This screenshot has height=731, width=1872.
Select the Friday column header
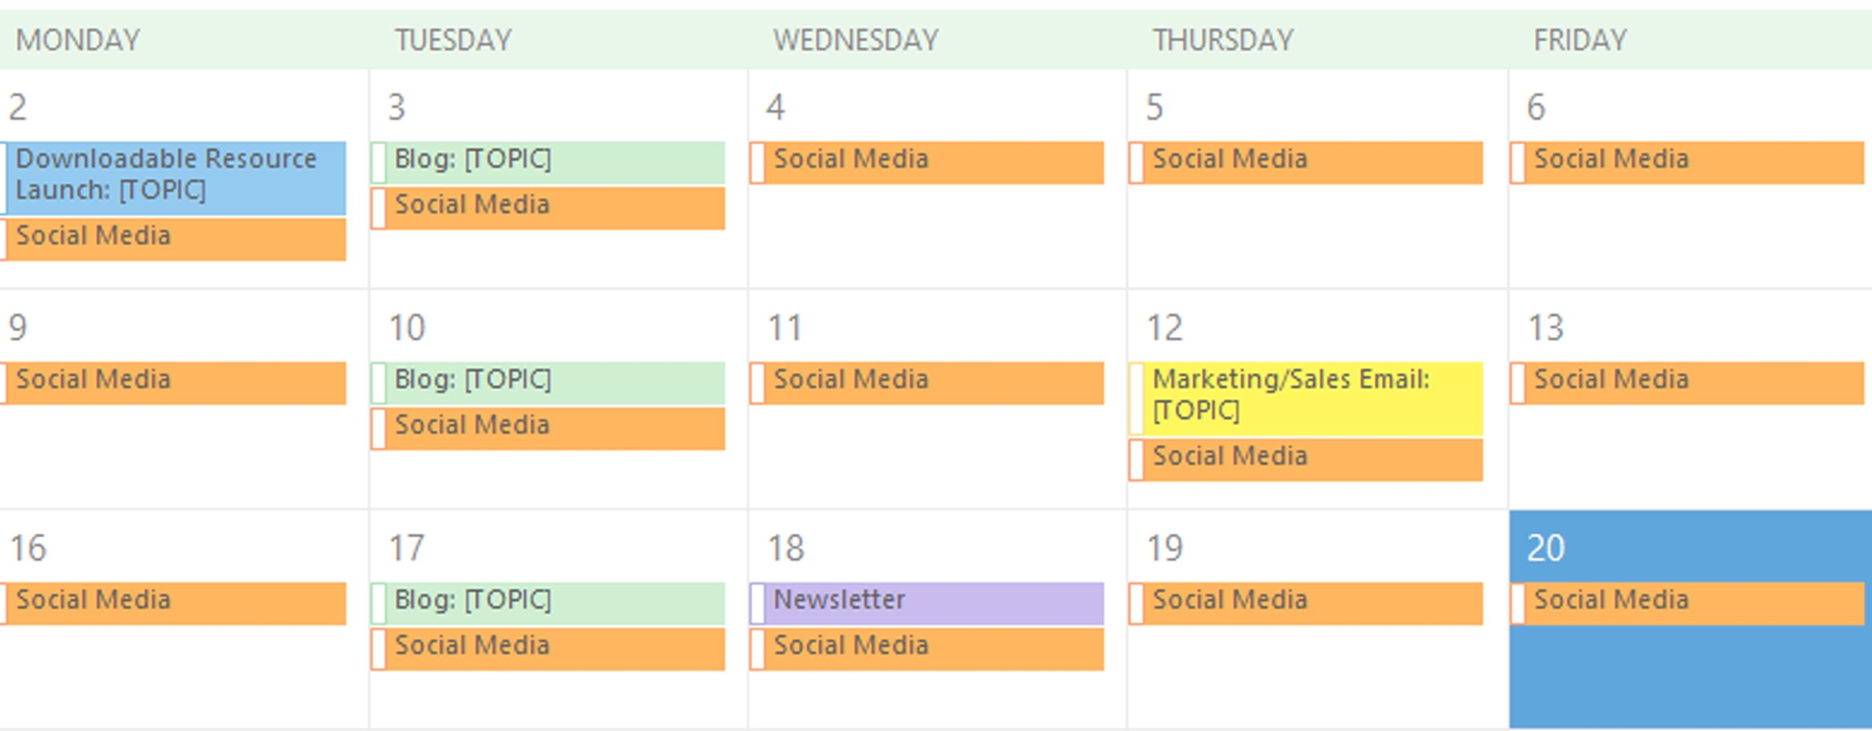pos(1580,40)
